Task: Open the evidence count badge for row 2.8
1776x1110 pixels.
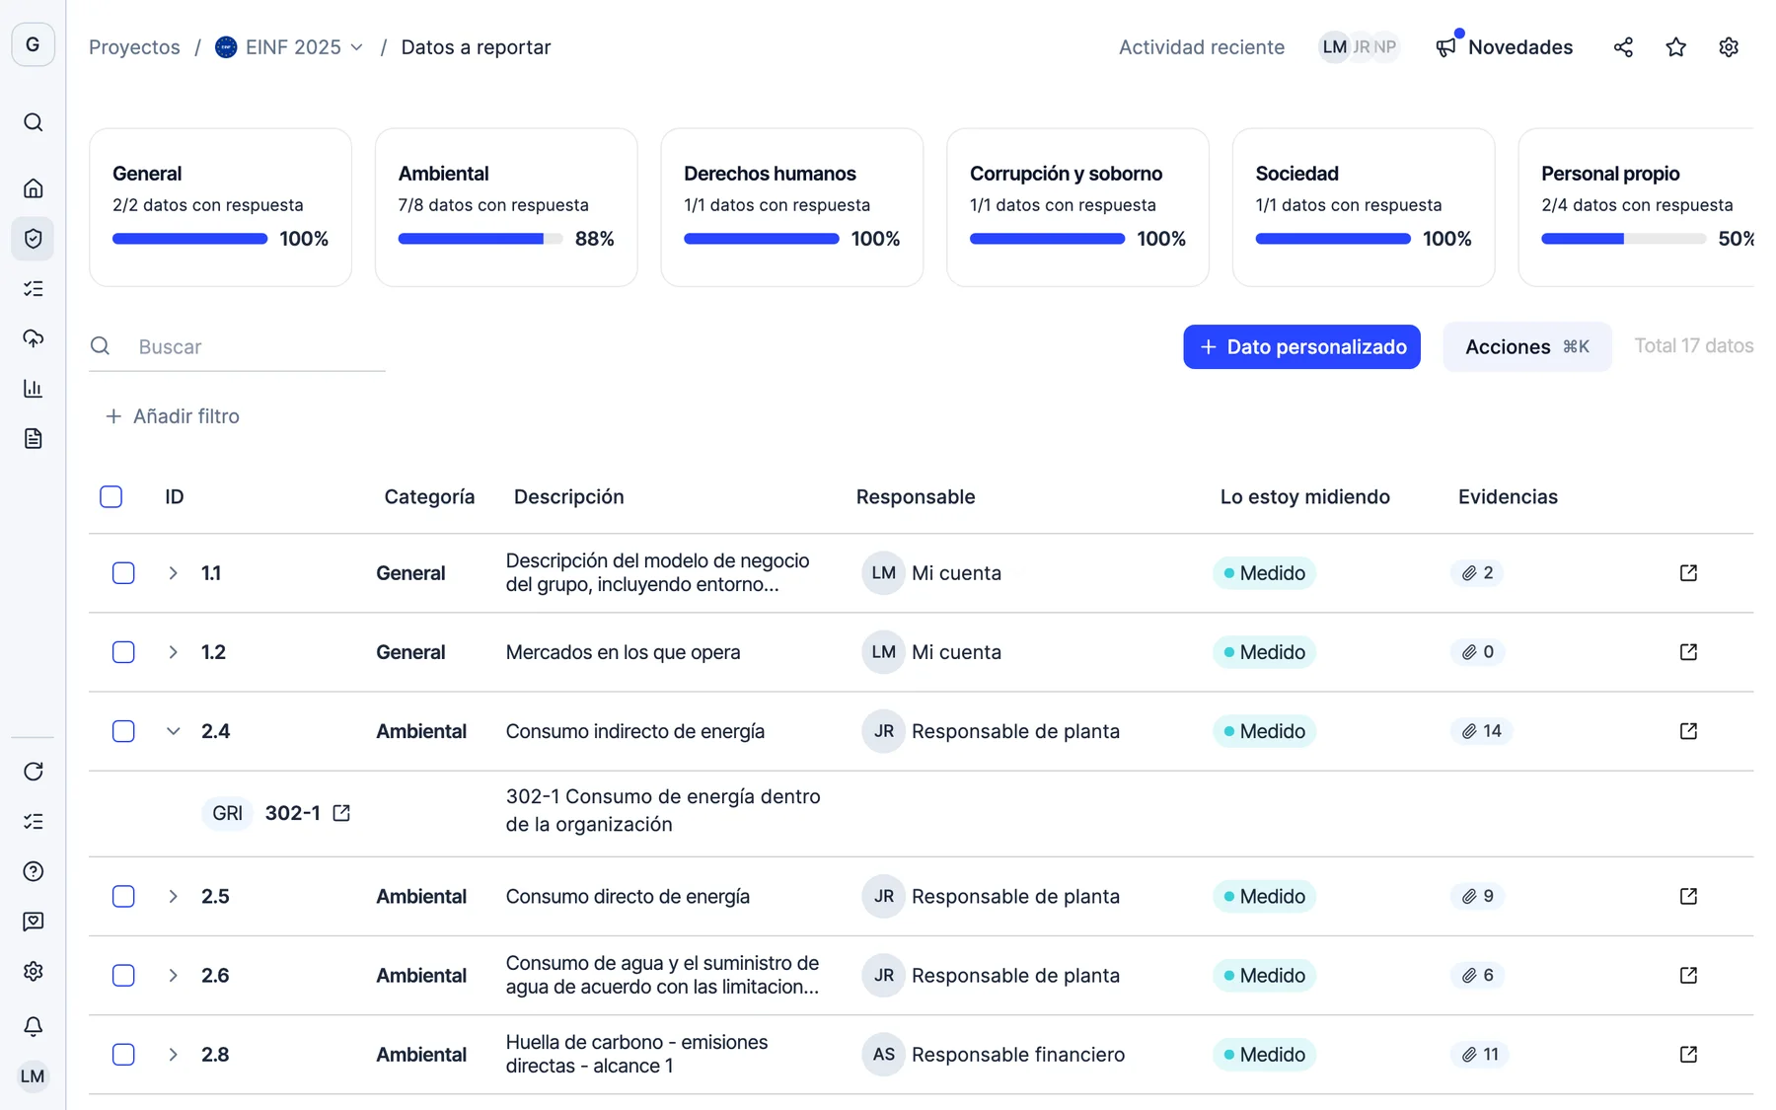Action: pyautogui.click(x=1479, y=1055)
